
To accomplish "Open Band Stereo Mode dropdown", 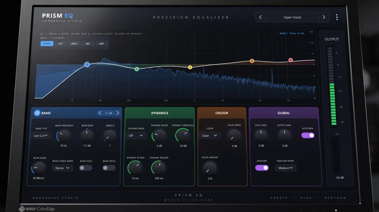I will (62, 168).
